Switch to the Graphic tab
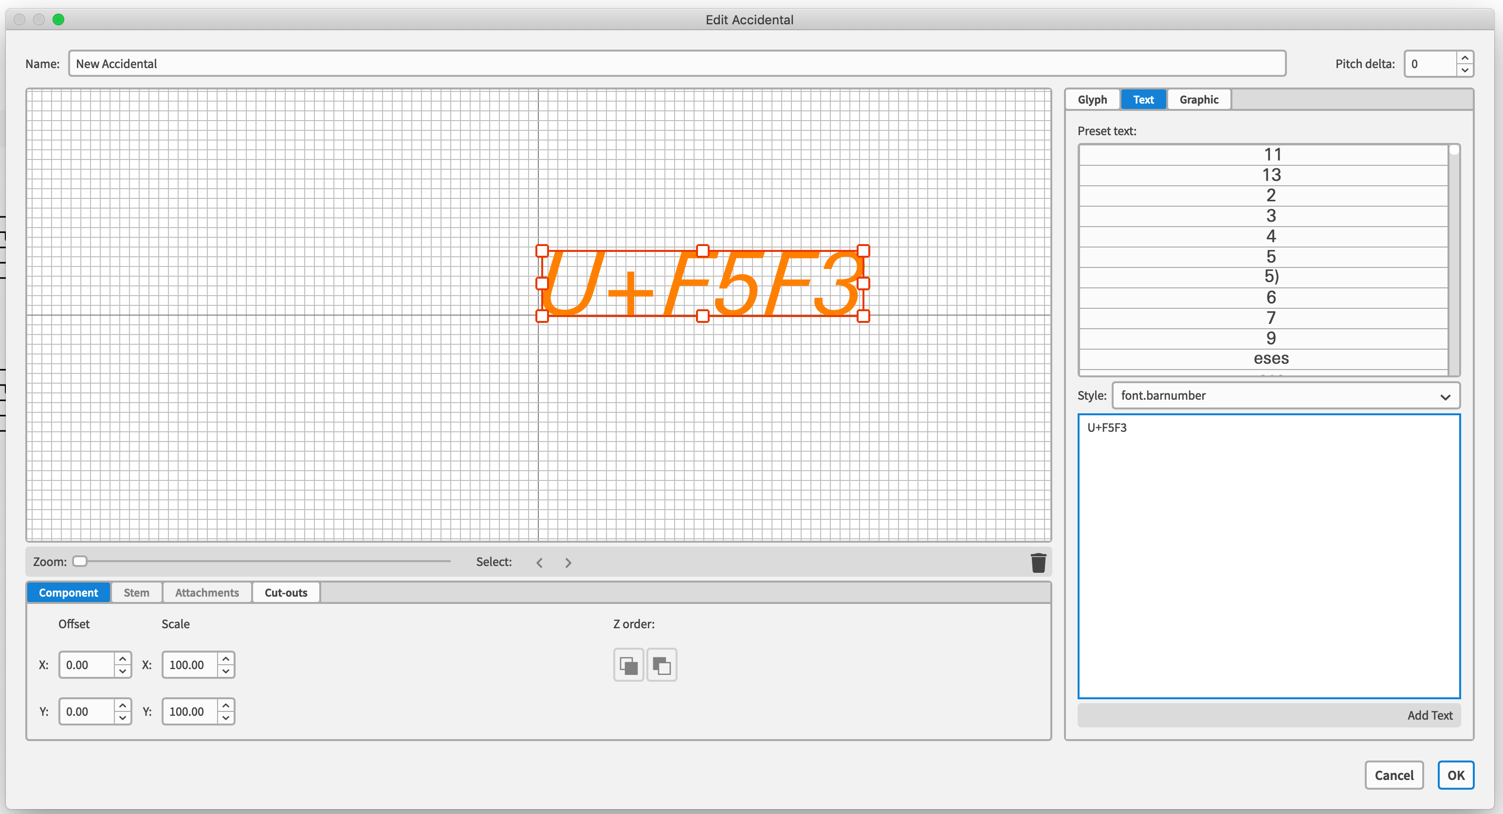The image size is (1503, 814). tap(1198, 100)
